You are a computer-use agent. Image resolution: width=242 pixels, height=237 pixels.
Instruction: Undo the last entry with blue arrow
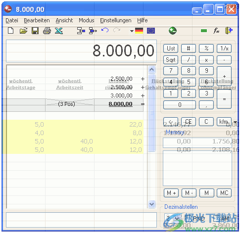105,30
